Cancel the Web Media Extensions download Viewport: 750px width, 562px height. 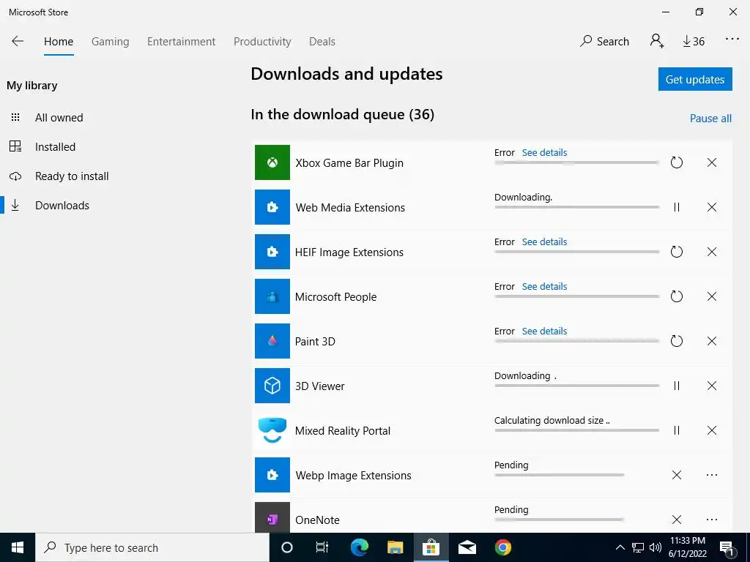click(x=712, y=207)
